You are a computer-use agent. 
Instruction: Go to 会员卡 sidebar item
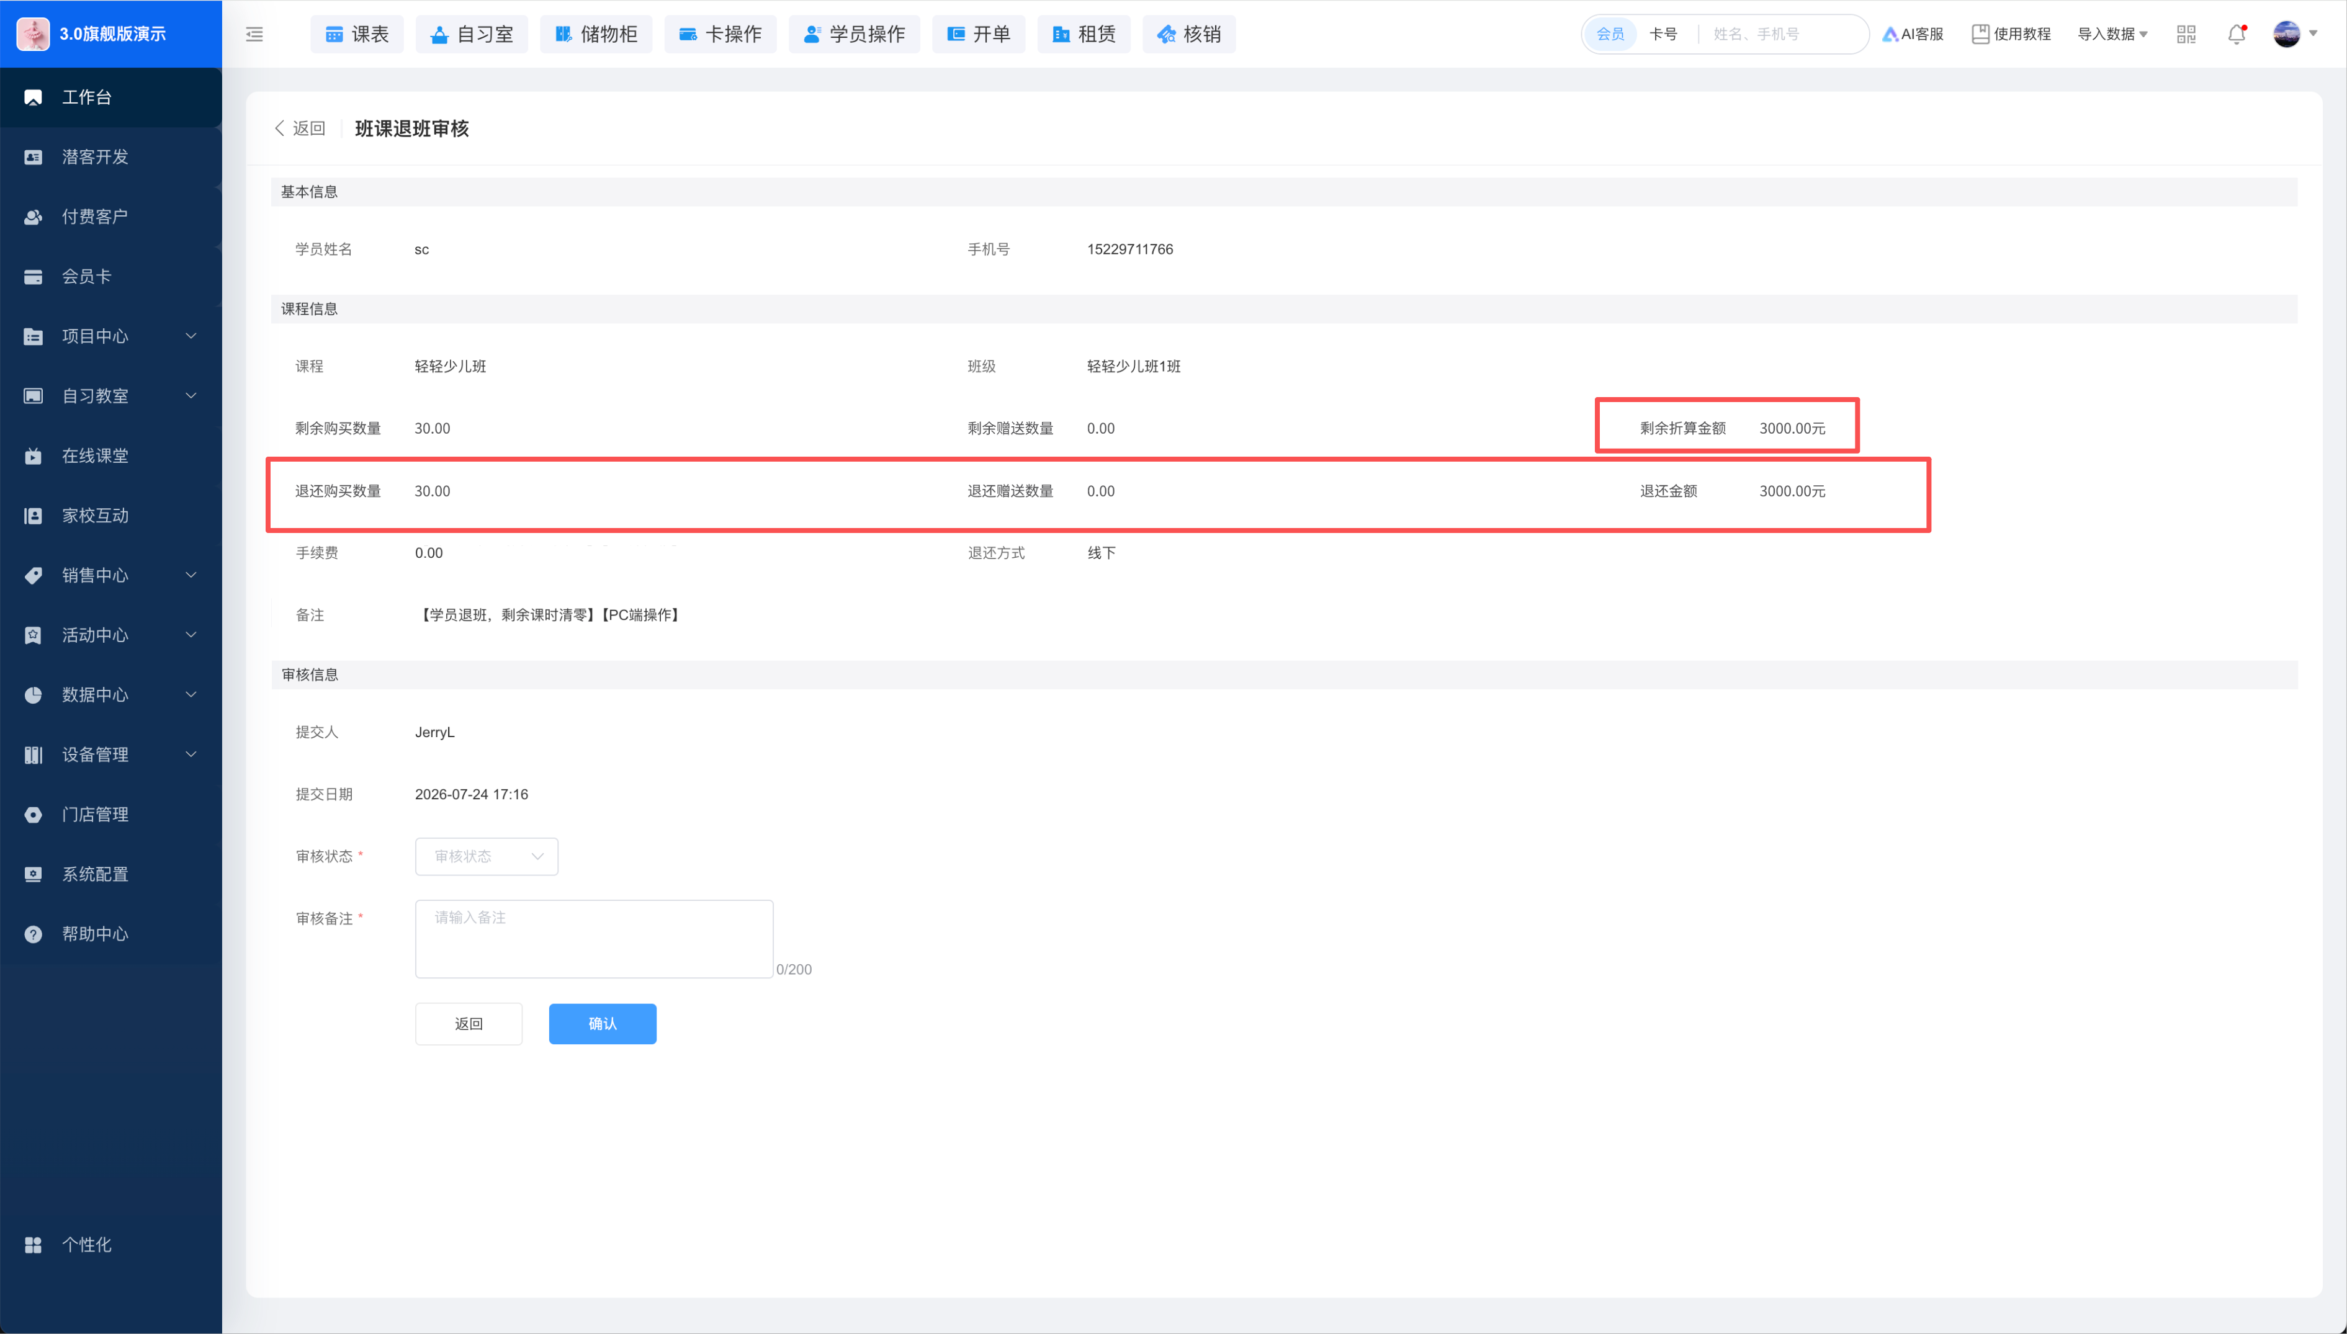pyautogui.click(x=111, y=277)
